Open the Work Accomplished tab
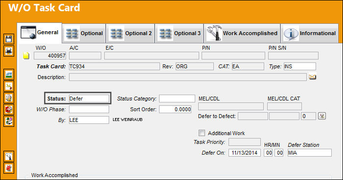The height and width of the screenshot is (180, 343). (x=242, y=33)
